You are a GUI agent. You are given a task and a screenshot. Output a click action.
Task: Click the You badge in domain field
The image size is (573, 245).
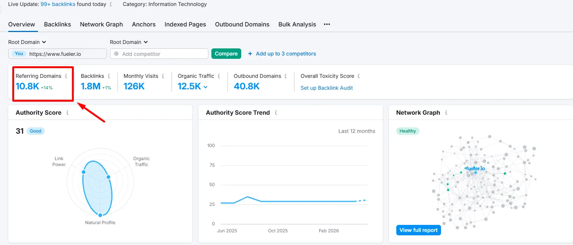click(19, 54)
